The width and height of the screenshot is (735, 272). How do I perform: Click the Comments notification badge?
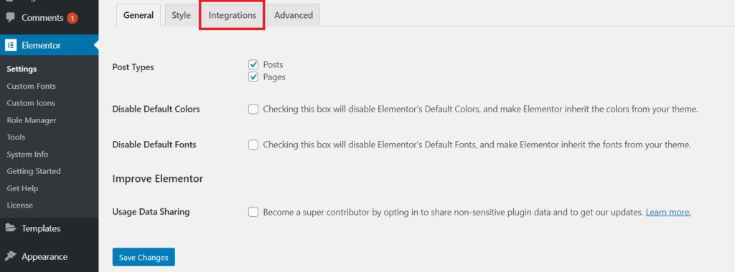(x=72, y=18)
